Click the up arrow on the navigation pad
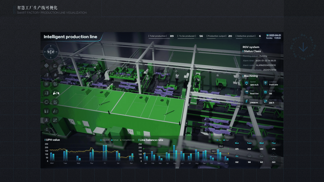The image size is (324, 182). coord(51,46)
